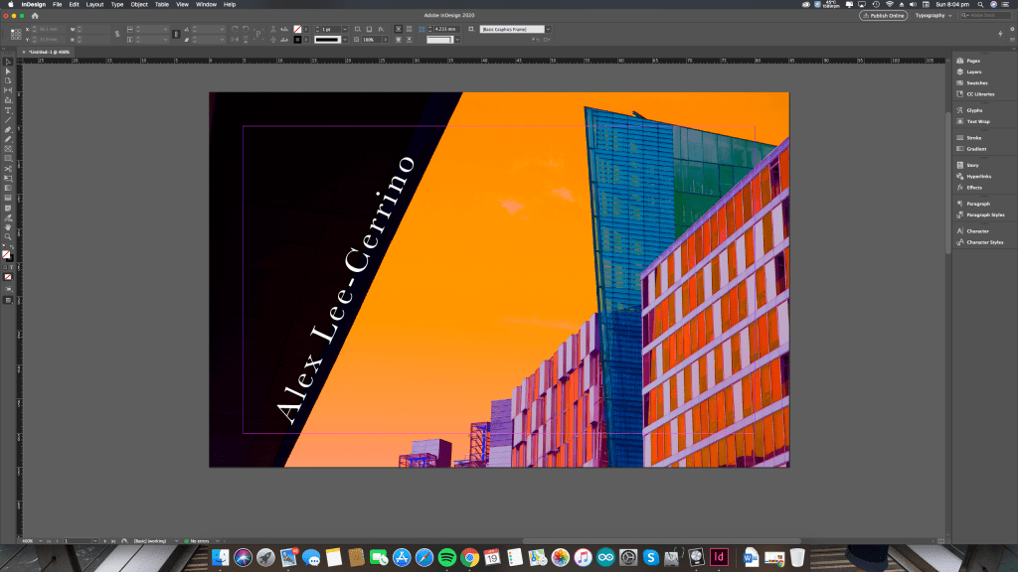
Task: Open the Text Wrap panel
Action: [978, 121]
